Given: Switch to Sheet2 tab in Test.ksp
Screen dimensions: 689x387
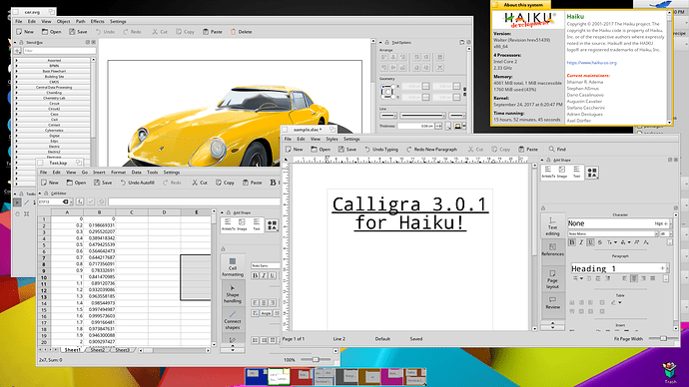Looking at the screenshot, I should [97, 350].
